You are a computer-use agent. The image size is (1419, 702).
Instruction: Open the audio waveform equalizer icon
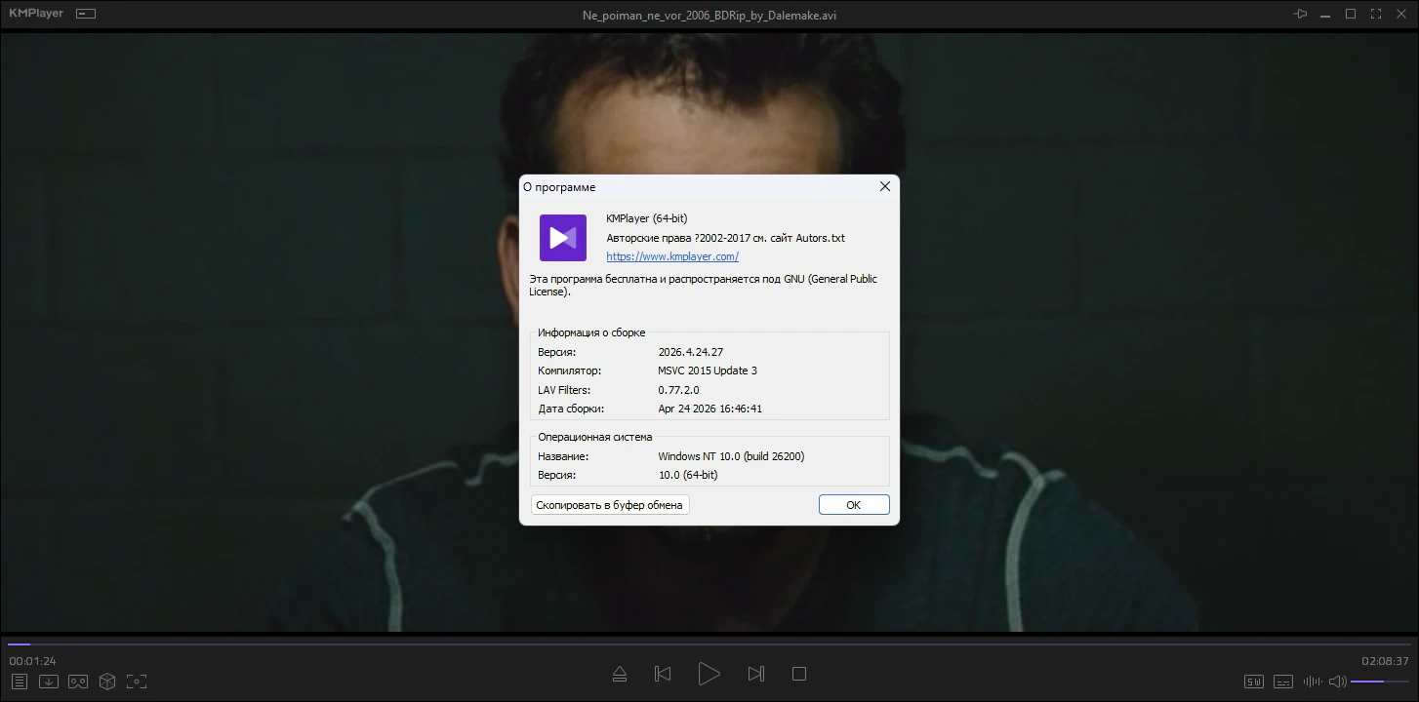point(1312,682)
